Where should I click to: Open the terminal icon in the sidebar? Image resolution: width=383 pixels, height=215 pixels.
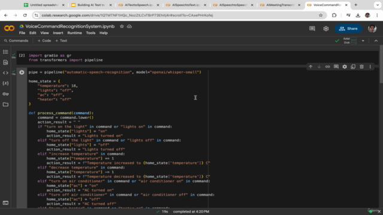click(5, 203)
